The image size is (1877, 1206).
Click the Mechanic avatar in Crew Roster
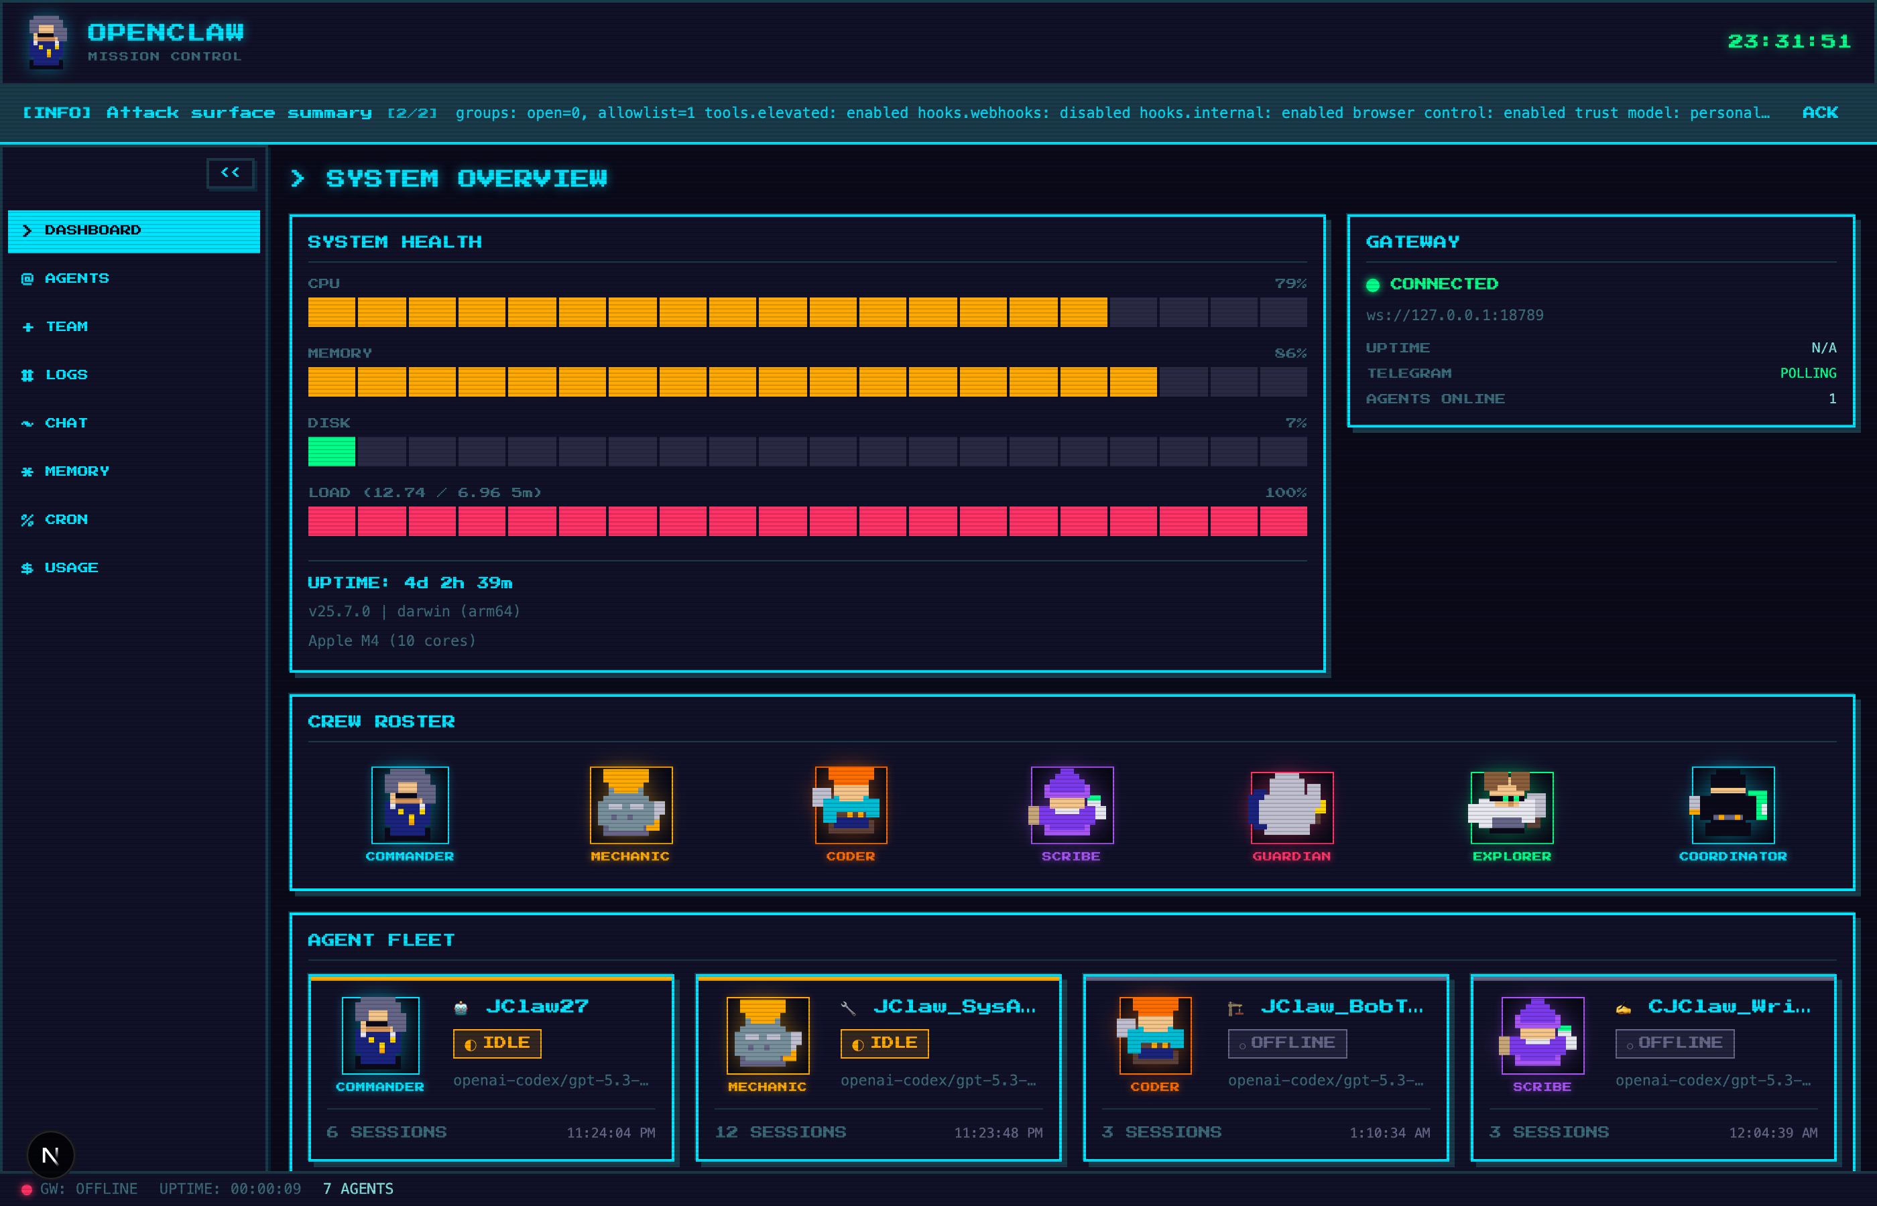click(631, 804)
